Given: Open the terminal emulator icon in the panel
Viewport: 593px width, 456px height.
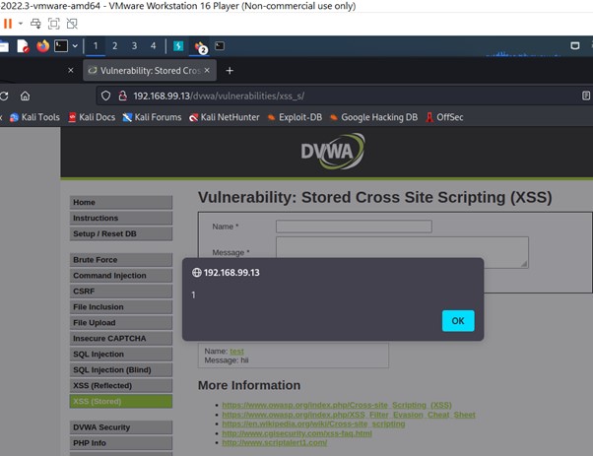Looking at the screenshot, I should click(61, 46).
